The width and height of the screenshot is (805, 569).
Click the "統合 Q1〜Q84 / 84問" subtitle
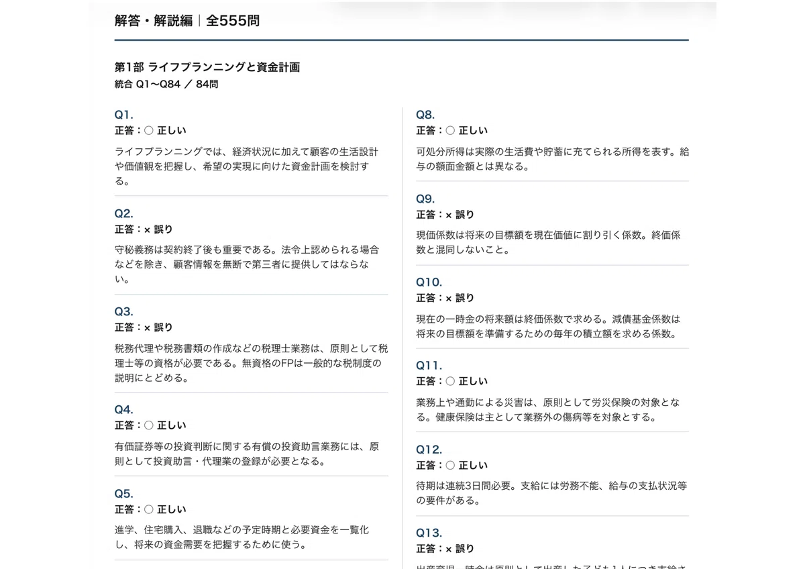[166, 85]
